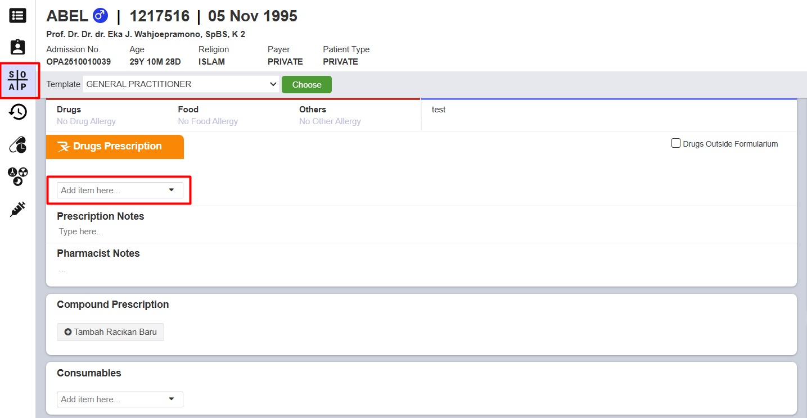Click the medication schedule pill icon

(x=17, y=145)
